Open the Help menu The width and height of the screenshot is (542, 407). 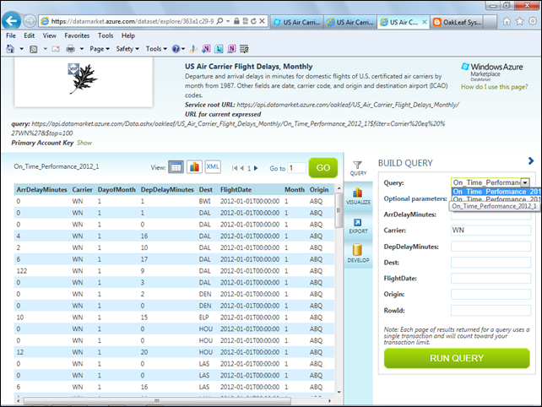coord(127,35)
